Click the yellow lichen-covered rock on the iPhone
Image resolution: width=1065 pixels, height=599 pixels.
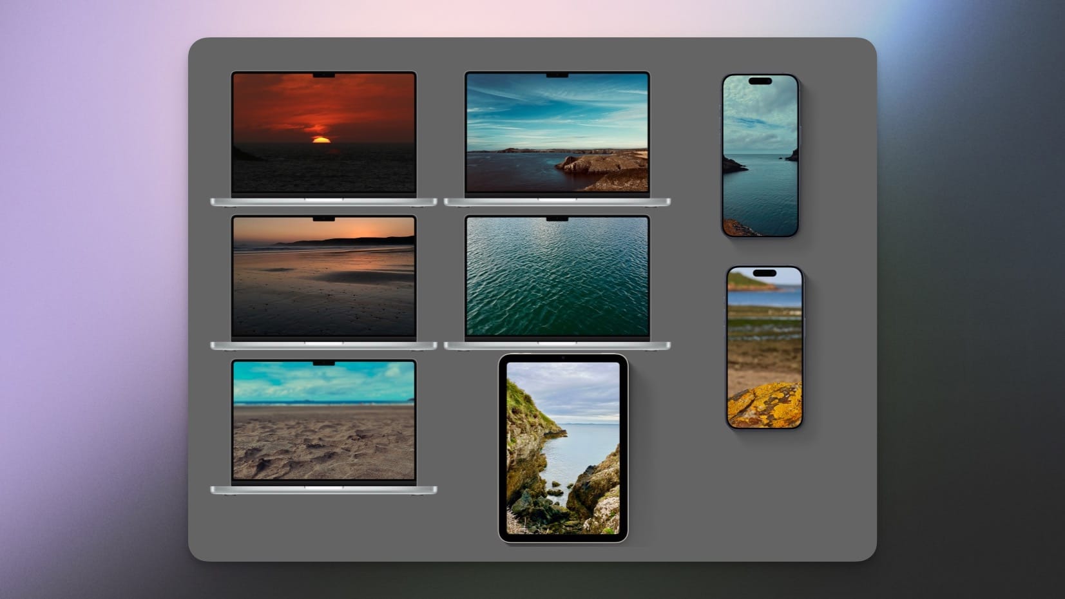coord(765,404)
